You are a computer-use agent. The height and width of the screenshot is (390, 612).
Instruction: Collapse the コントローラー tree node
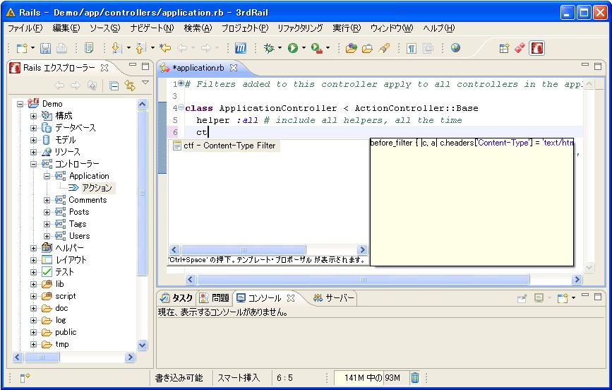click(x=34, y=164)
